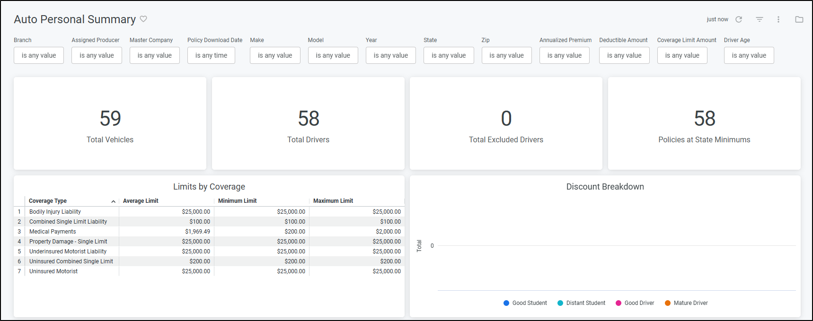Select the Bodily Injury Liability row
This screenshot has width=813, height=321.
point(209,212)
